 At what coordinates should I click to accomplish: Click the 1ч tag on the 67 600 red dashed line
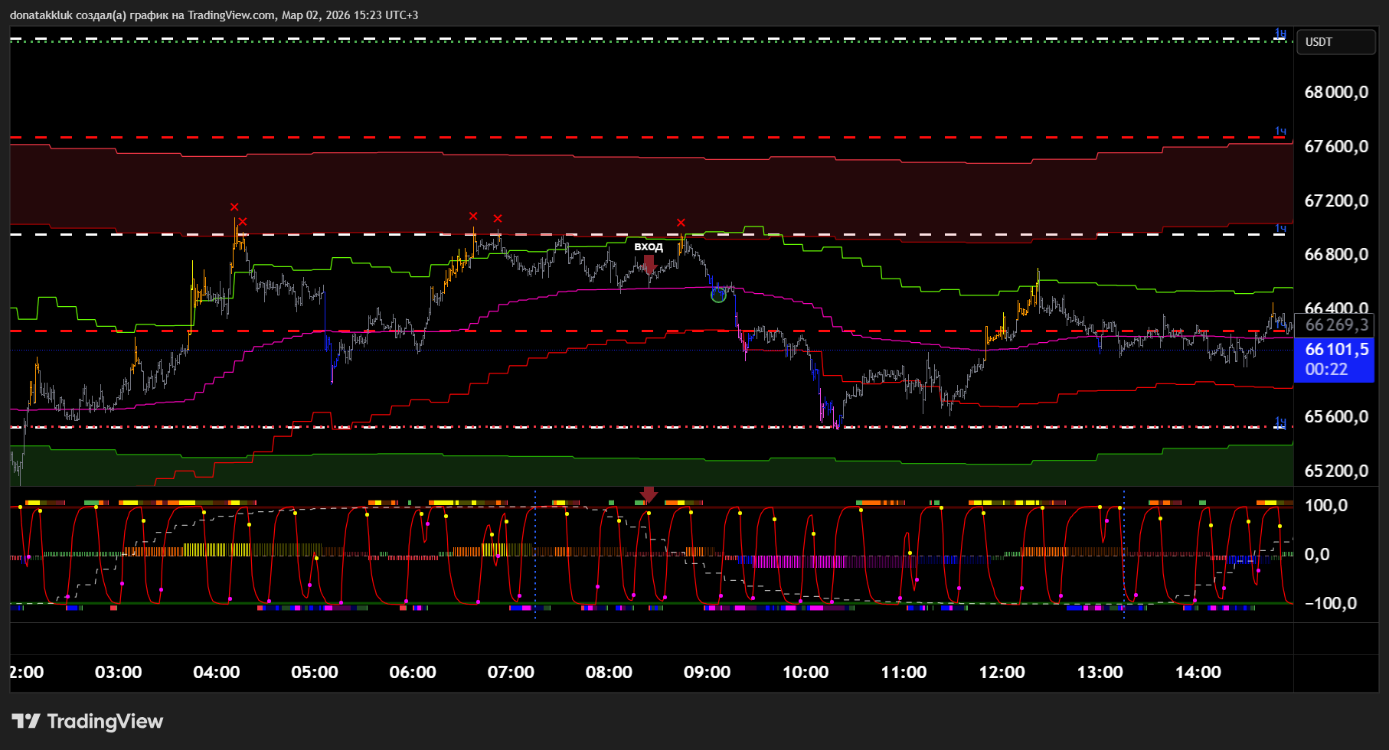click(x=1280, y=132)
